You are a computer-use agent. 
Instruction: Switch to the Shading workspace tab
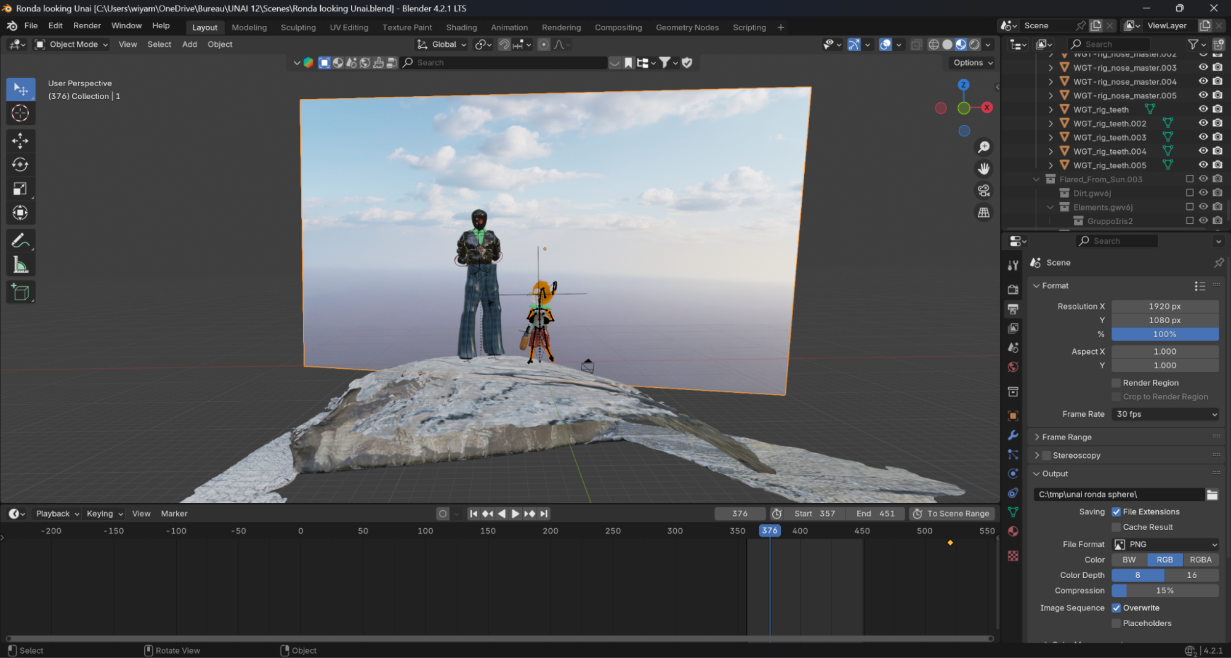[x=461, y=28]
